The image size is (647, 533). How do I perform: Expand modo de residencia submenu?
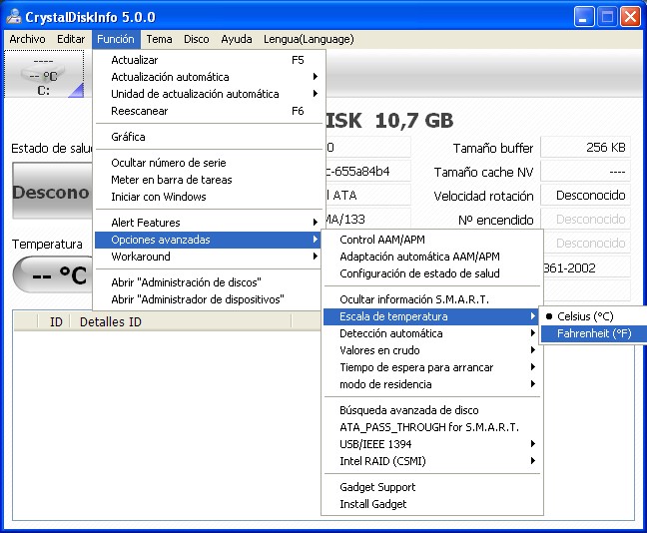pyautogui.click(x=431, y=384)
